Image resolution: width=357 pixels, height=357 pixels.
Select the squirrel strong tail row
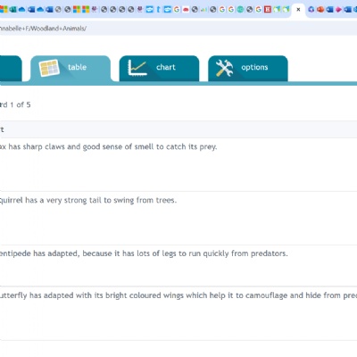tap(178, 218)
